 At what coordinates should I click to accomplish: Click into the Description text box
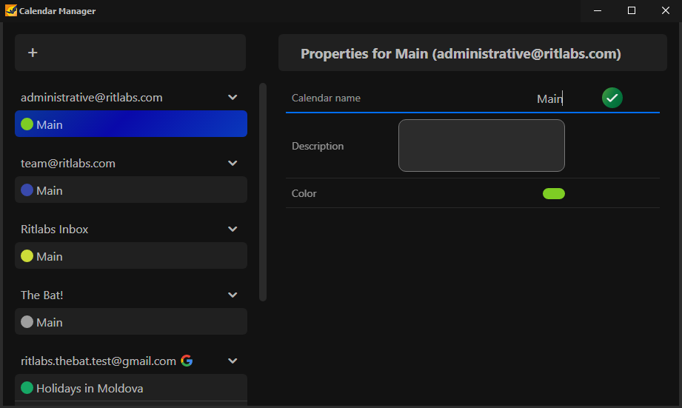(x=481, y=146)
